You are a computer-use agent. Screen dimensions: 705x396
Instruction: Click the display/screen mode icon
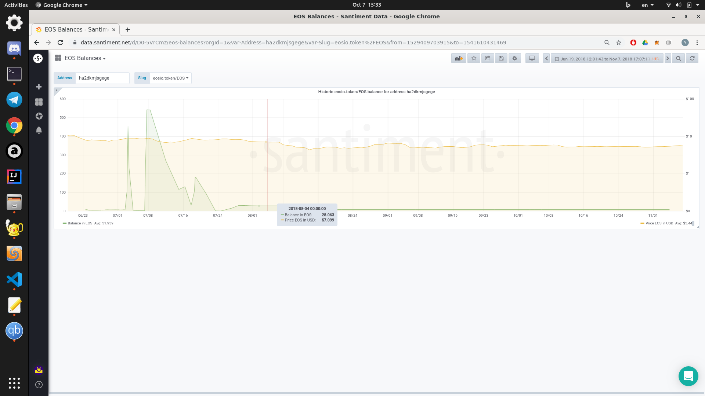click(532, 58)
